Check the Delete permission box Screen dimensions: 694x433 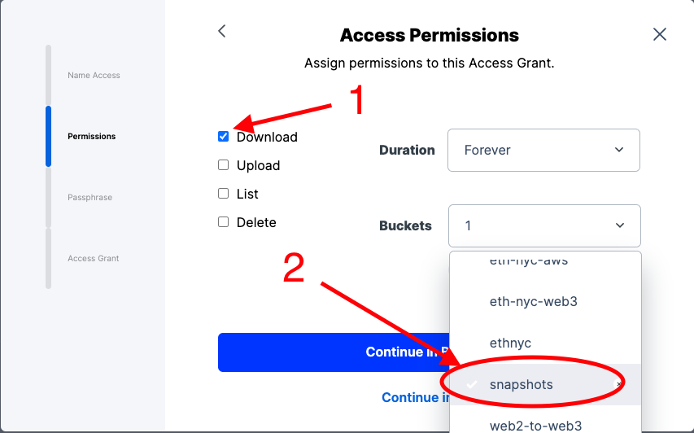pyautogui.click(x=224, y=222)
